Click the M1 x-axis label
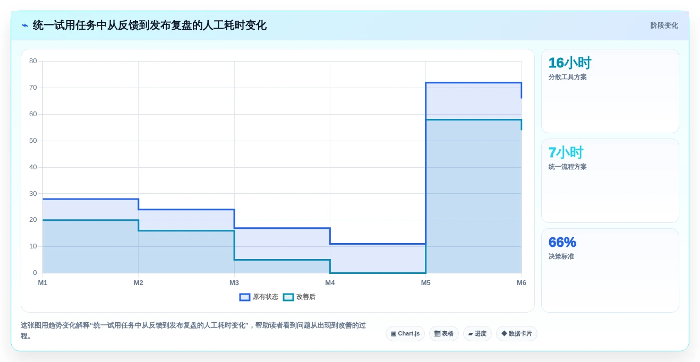This screenshot has height=362, width=700. (x=42, y=283)
